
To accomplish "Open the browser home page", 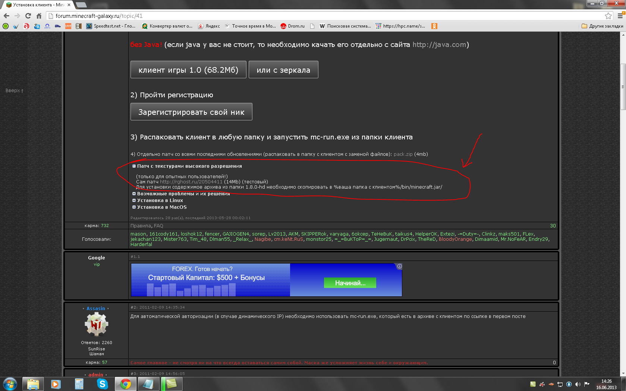I will pos(39,16).
